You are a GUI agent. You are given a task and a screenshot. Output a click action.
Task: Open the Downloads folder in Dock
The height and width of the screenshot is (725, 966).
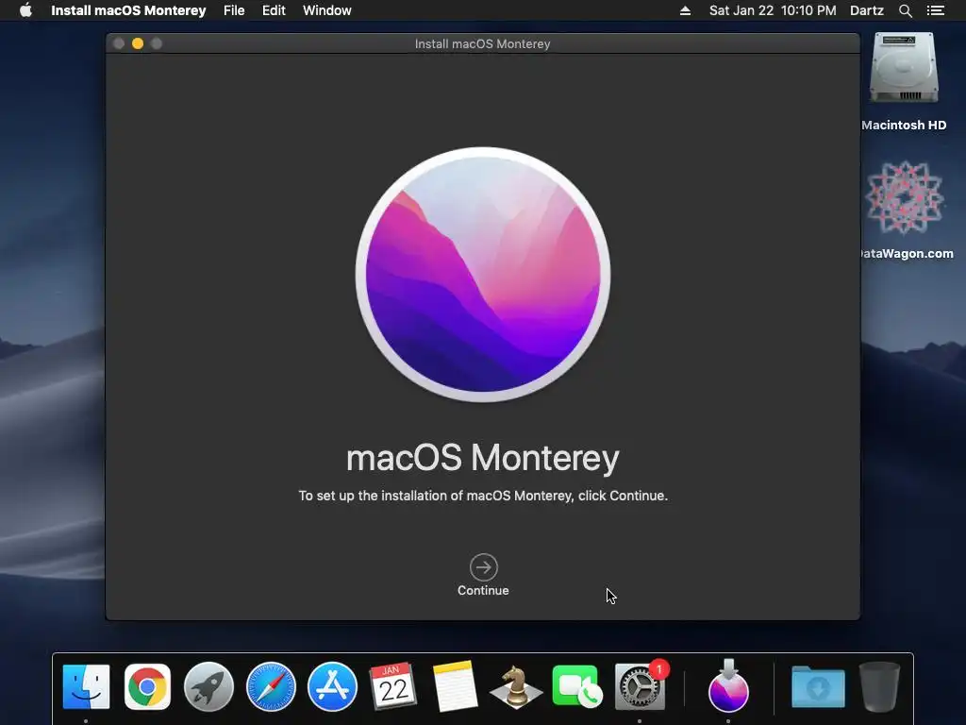tap(818, 686)
